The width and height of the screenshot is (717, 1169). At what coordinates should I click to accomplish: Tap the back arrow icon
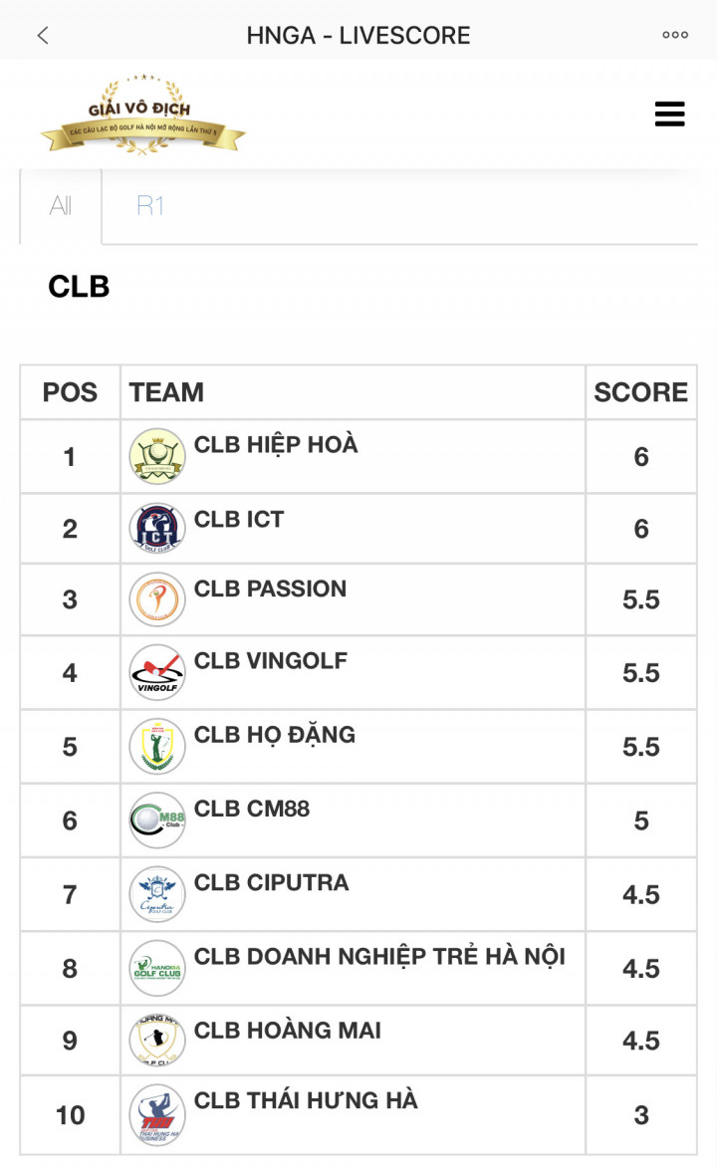pos(43,36)
